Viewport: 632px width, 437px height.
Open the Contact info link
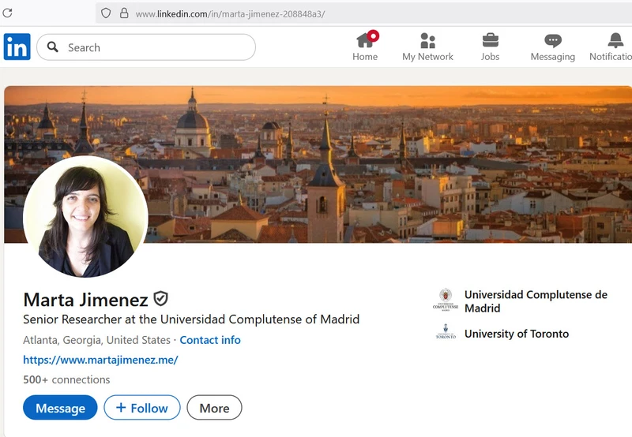pyautogui.click(x=210, y=340)
